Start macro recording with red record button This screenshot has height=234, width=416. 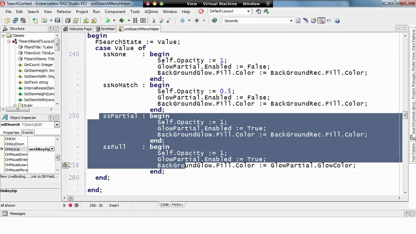(70, 205)
